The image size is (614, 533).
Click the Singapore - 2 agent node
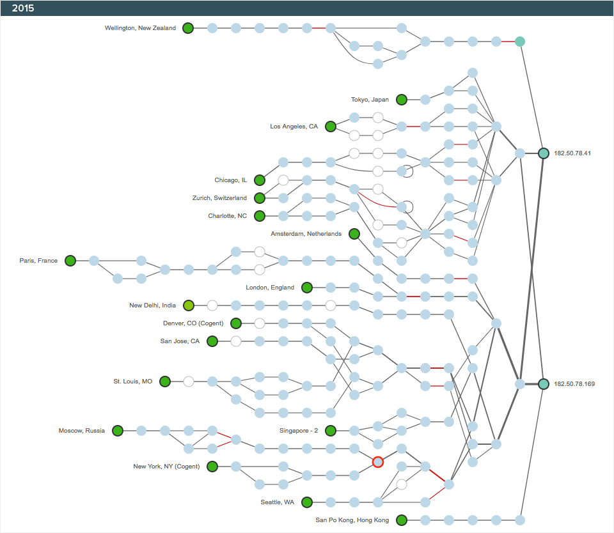point(330,431)
